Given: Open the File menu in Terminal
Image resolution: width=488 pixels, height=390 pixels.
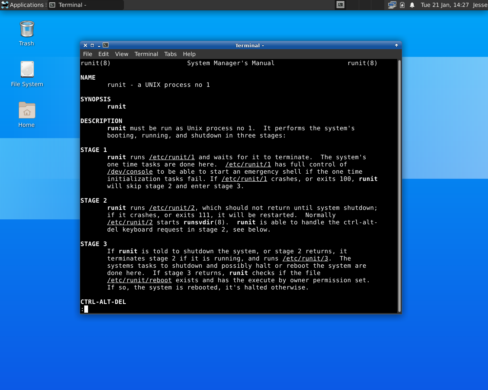Looking at the screenshot, I should [x=88, y=54].
